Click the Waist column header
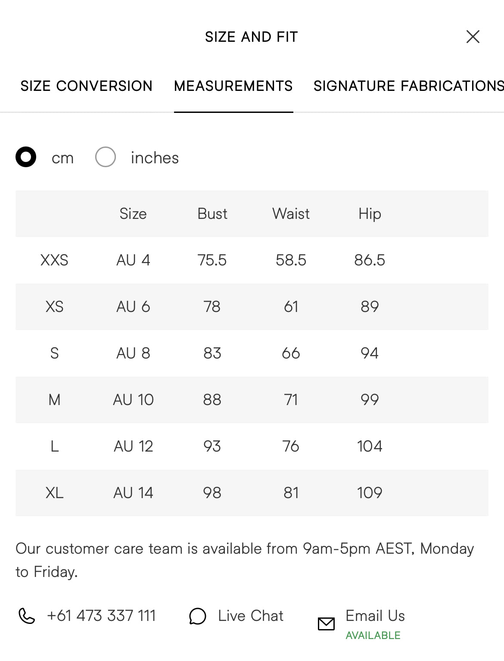The width and height of the screenshot is (504, 661). coord(291,214)
